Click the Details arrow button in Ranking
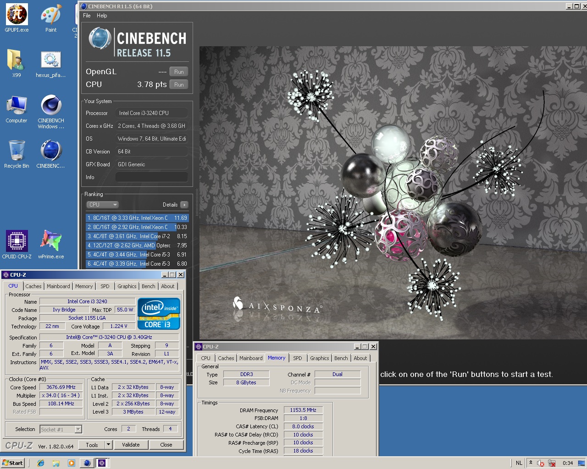 click(x=184, y=205)
